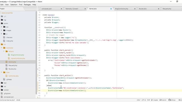
Task: Select the repoCompartido root folder
Action: pyautogui.click(x=7, y=13)
